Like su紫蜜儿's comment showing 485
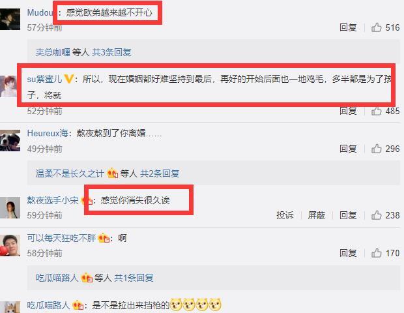Screen dimensions: 404x313 (376, 111)
